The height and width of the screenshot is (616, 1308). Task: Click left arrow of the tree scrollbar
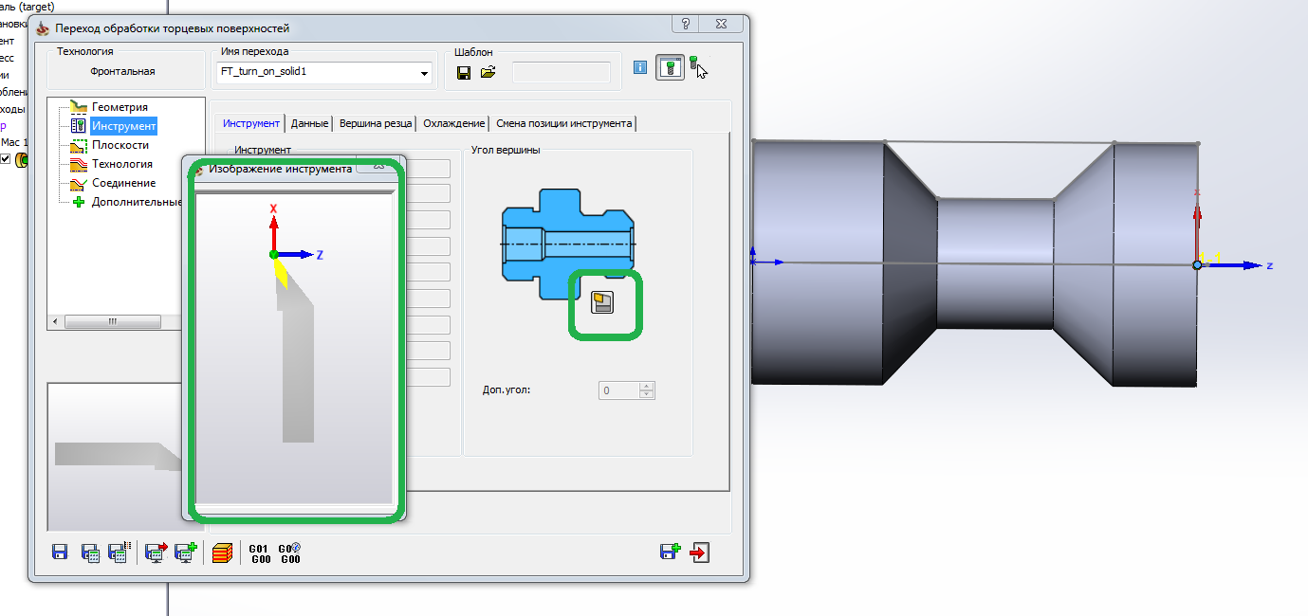[54, 321]
